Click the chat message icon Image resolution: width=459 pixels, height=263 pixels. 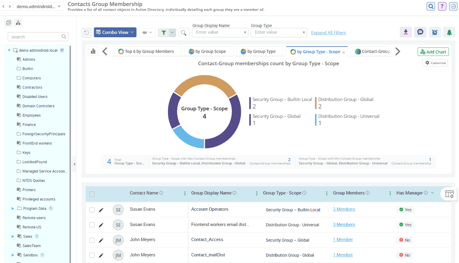420,32
